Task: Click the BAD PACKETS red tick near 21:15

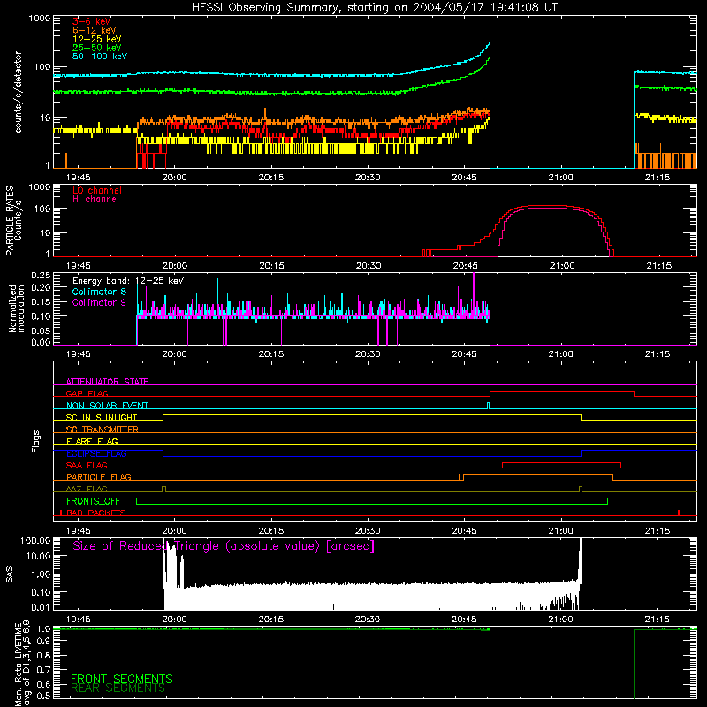Action: coord(679,513)
